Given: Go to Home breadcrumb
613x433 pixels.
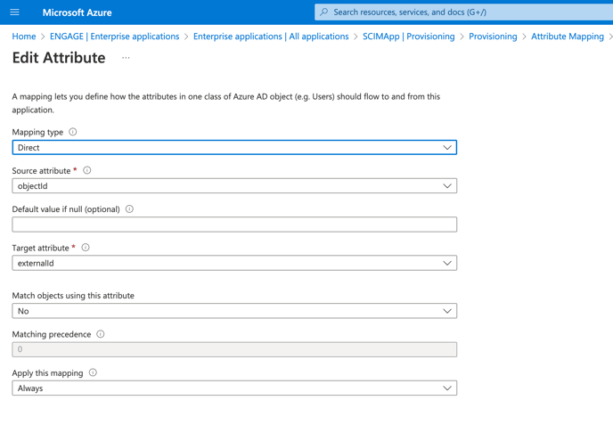Looking at the screenshot, I should [x=24, y=37].
